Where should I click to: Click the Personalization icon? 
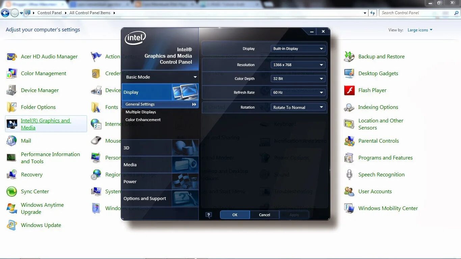pos(96,158)
